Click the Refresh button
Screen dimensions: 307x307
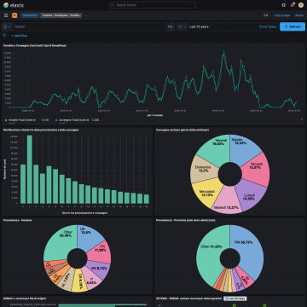pos(293,26)
